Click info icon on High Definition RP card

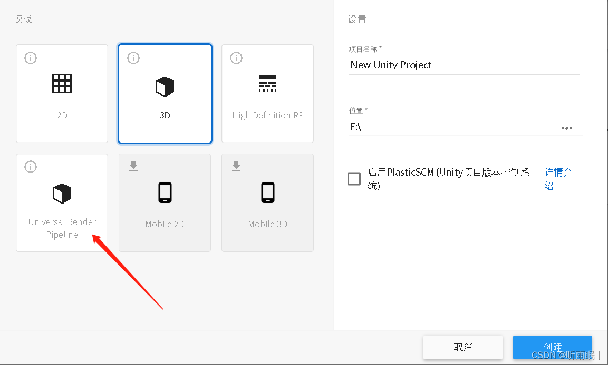(236, 58)
